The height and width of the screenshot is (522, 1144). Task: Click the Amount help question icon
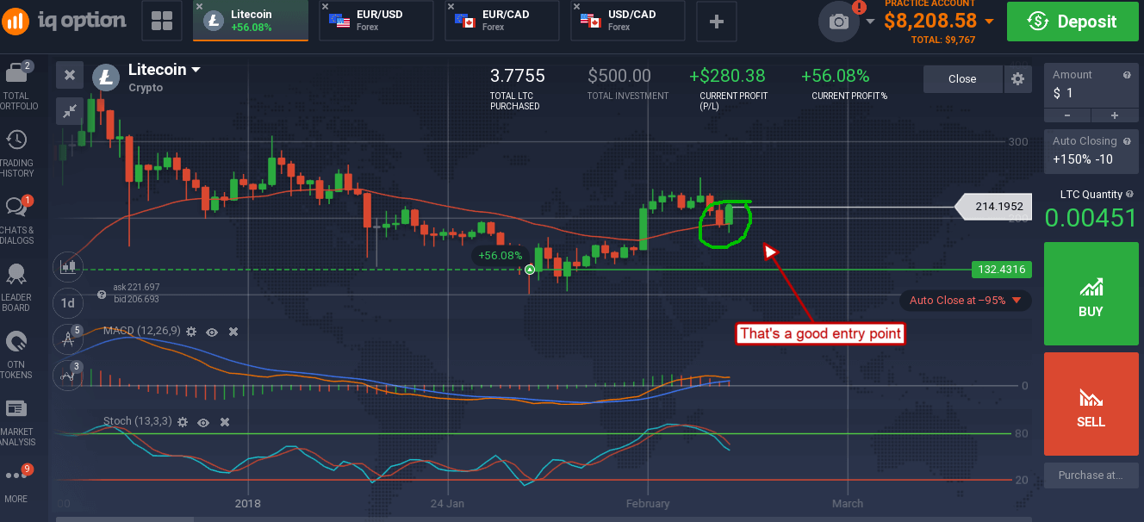(x=1127, y=75)
